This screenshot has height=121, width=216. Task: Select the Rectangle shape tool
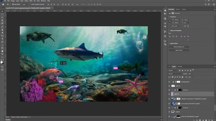coord(2,48)
